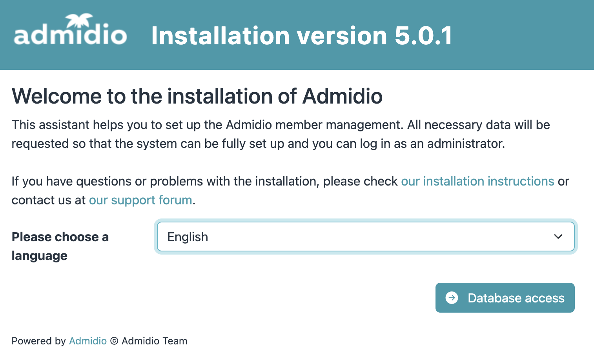Viewport: 594px width, 364px height.
Task: Expand the language chevron arrow
Action: pyautogui.click(x=558, y=237)
